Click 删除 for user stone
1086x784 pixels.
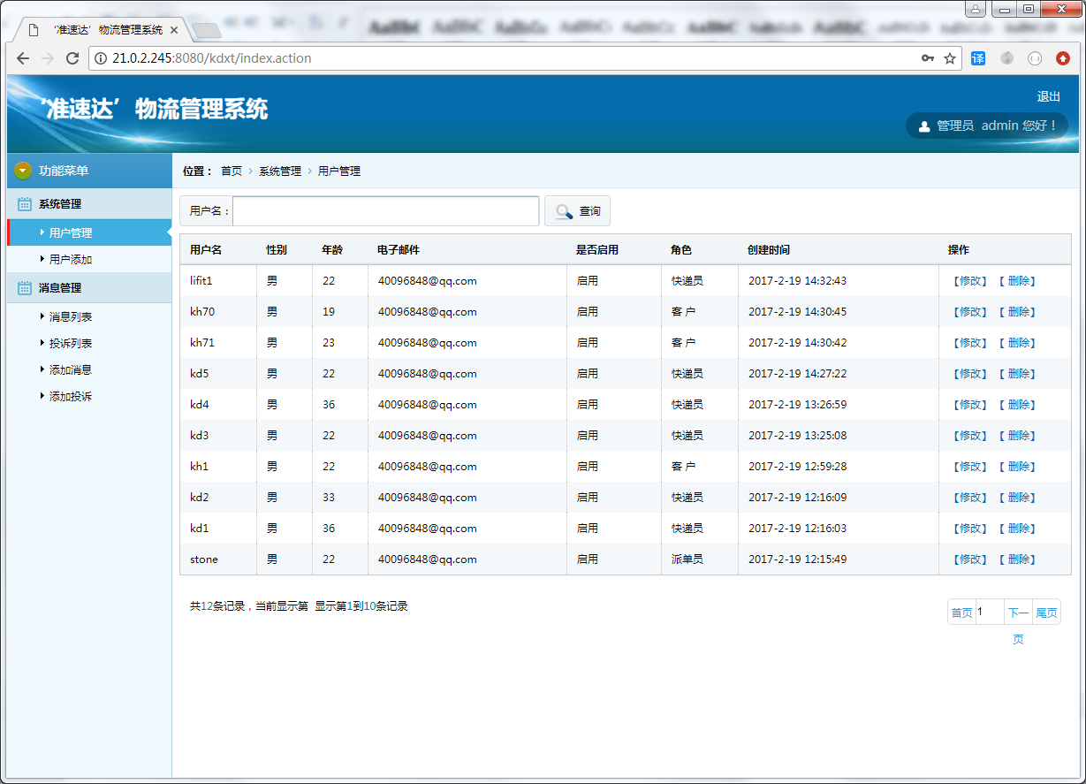[1017, 559]
